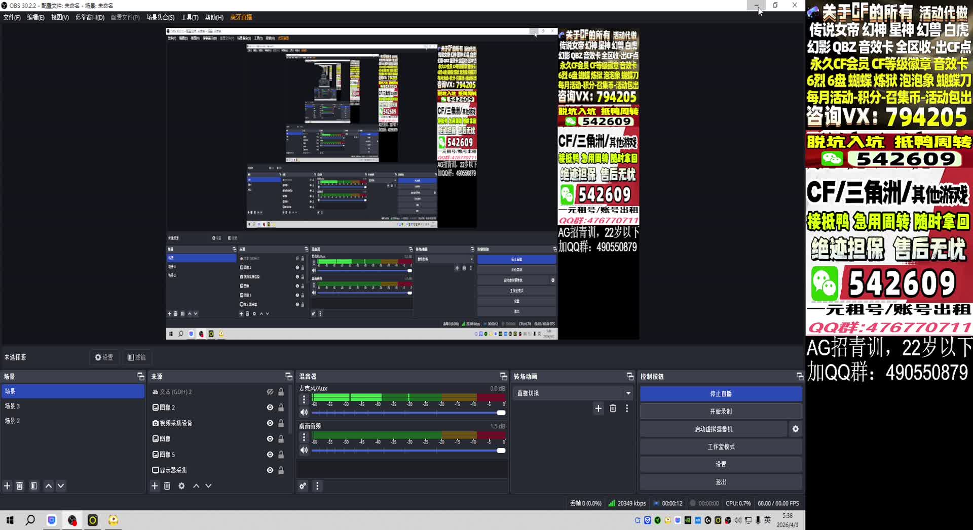This screenshot has height=530, width=973.
Task: Mute the 桌面音频 speaker icon
Action: 304,450
